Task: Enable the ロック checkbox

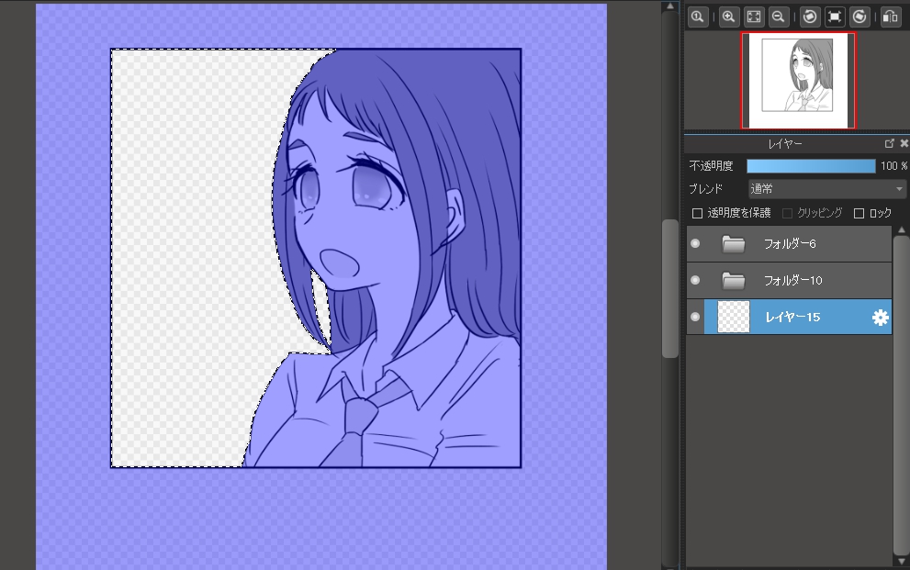Action: pos(859,213)
